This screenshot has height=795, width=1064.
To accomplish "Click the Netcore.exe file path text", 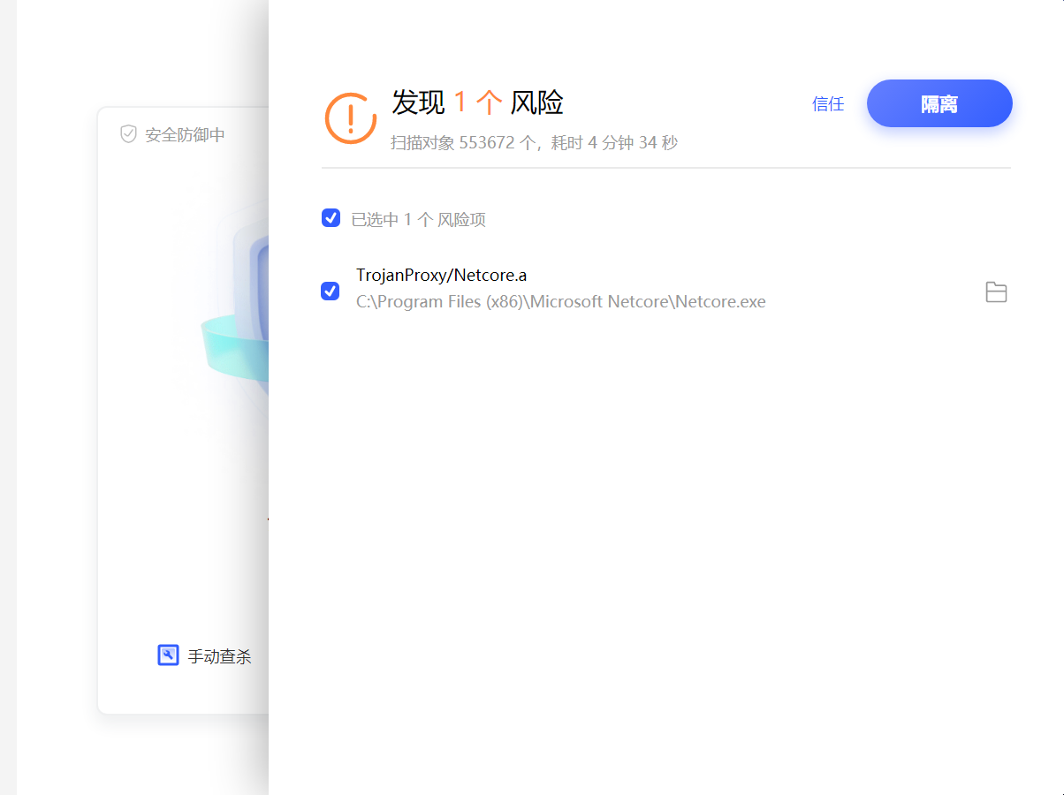I will [x=561, y=302].
